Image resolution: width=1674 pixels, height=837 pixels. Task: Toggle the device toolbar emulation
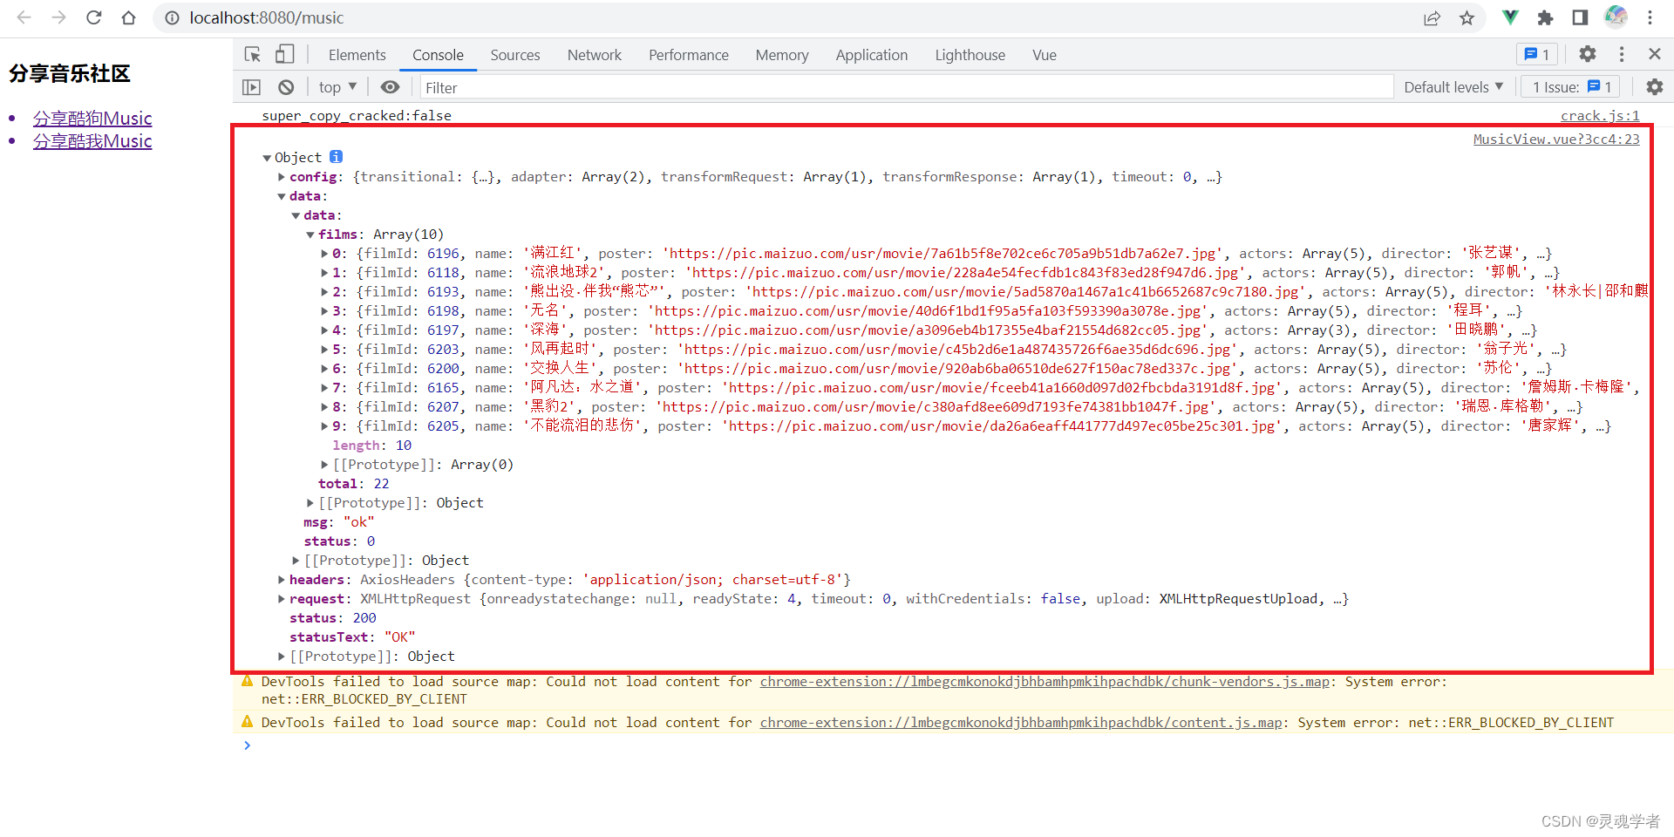[x=285, y=55]
